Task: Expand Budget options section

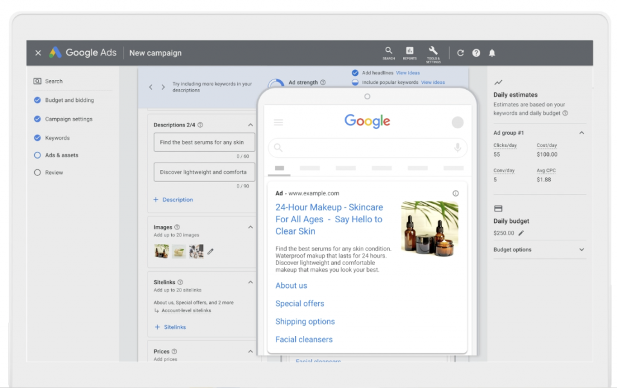Action: click(x=581, y=249)
